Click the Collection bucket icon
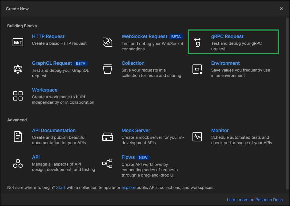 [108, 69]
